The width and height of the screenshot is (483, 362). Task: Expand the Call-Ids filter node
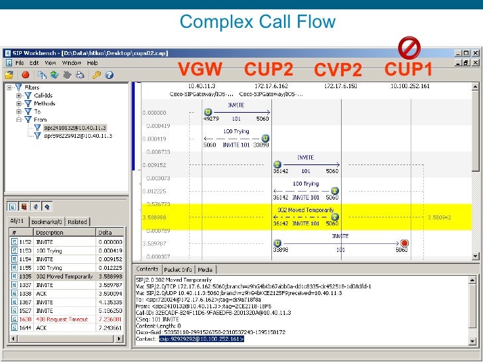click(19, 95)
